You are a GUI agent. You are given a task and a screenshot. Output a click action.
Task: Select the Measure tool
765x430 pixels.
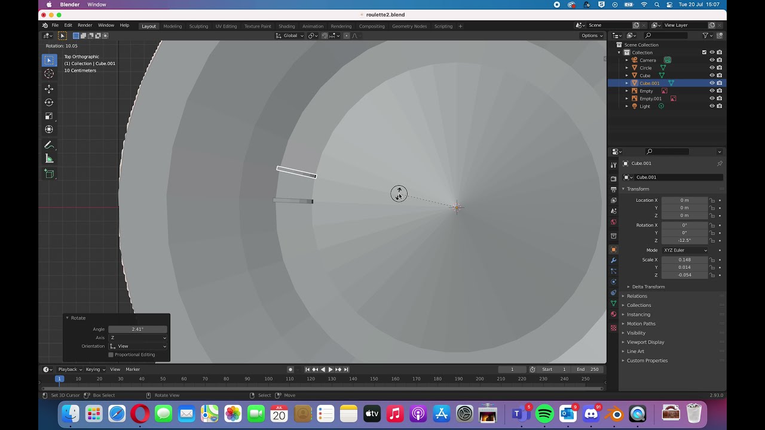click(x=49, y=159)
